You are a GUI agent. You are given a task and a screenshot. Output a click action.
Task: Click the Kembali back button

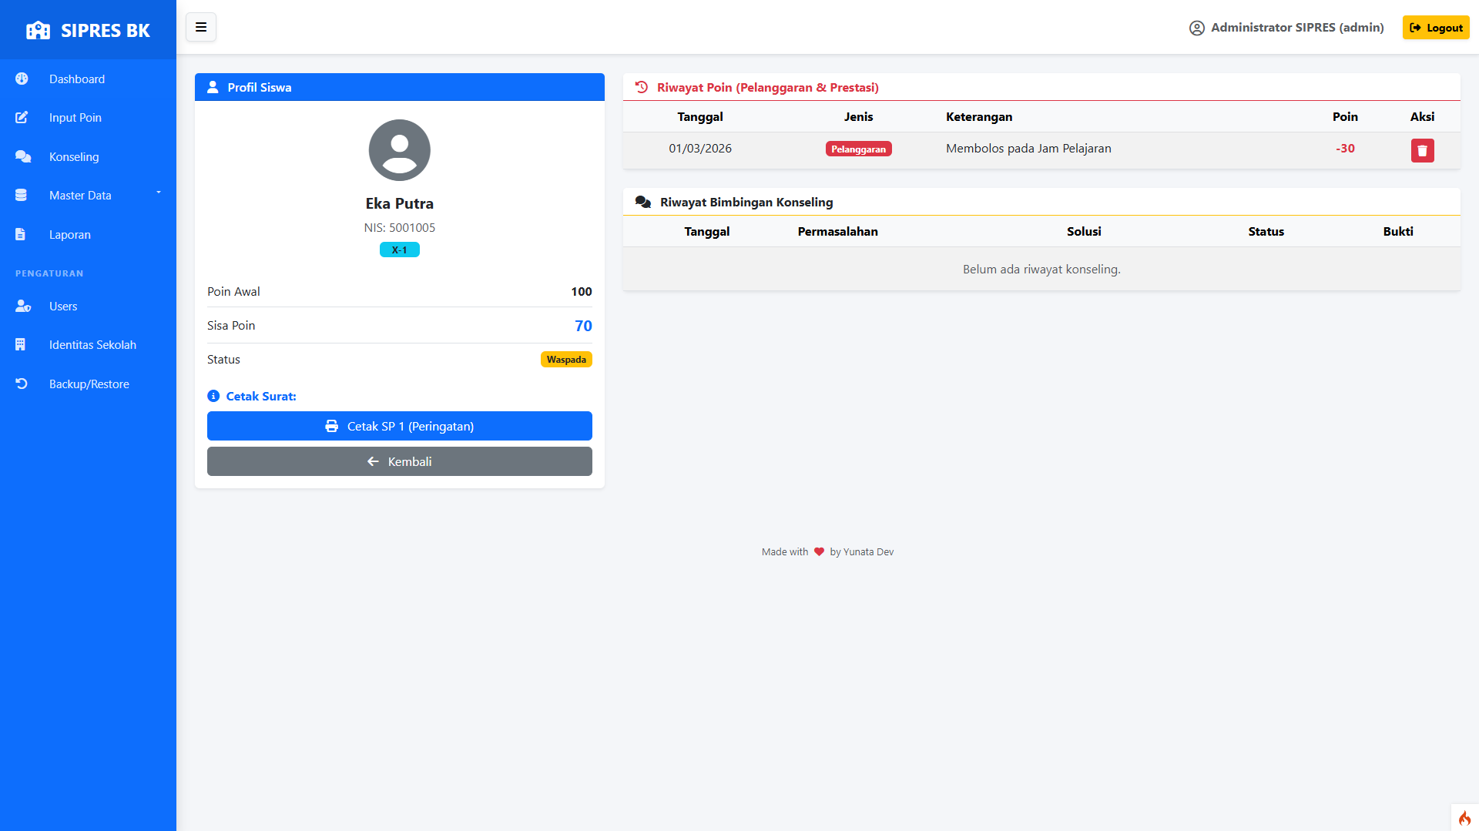pos(399,461)
